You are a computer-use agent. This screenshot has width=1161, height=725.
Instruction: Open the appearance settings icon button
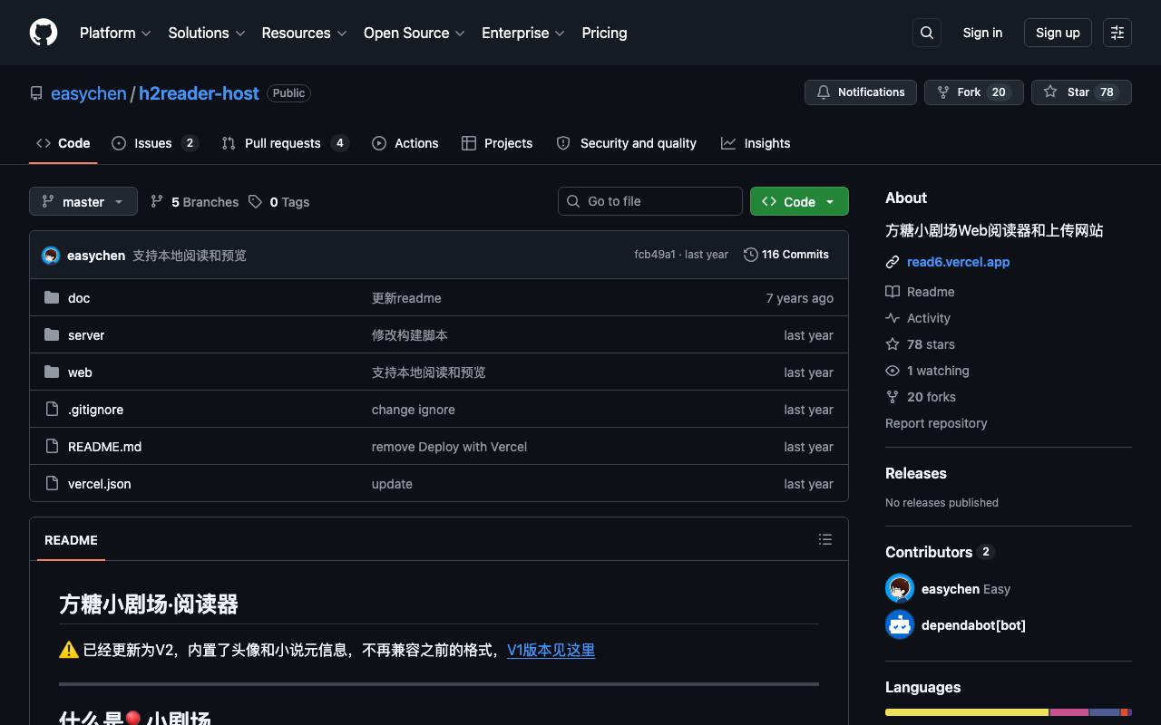coord(1117,33)
